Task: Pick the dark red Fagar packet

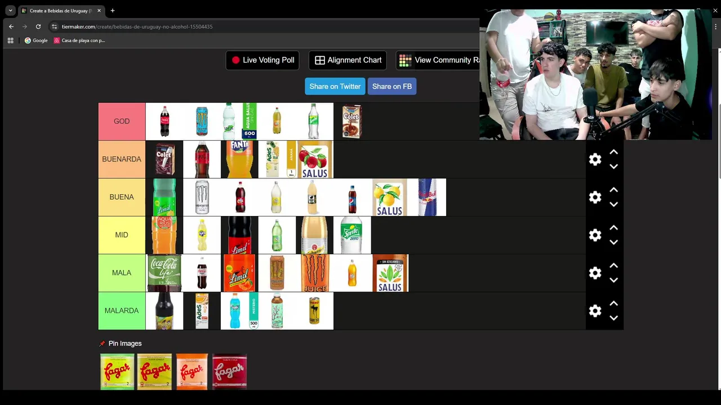Action: click(229, 371)
